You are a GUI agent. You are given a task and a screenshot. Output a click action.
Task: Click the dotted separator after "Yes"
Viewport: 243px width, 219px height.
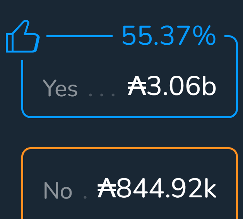pos(102,94)
